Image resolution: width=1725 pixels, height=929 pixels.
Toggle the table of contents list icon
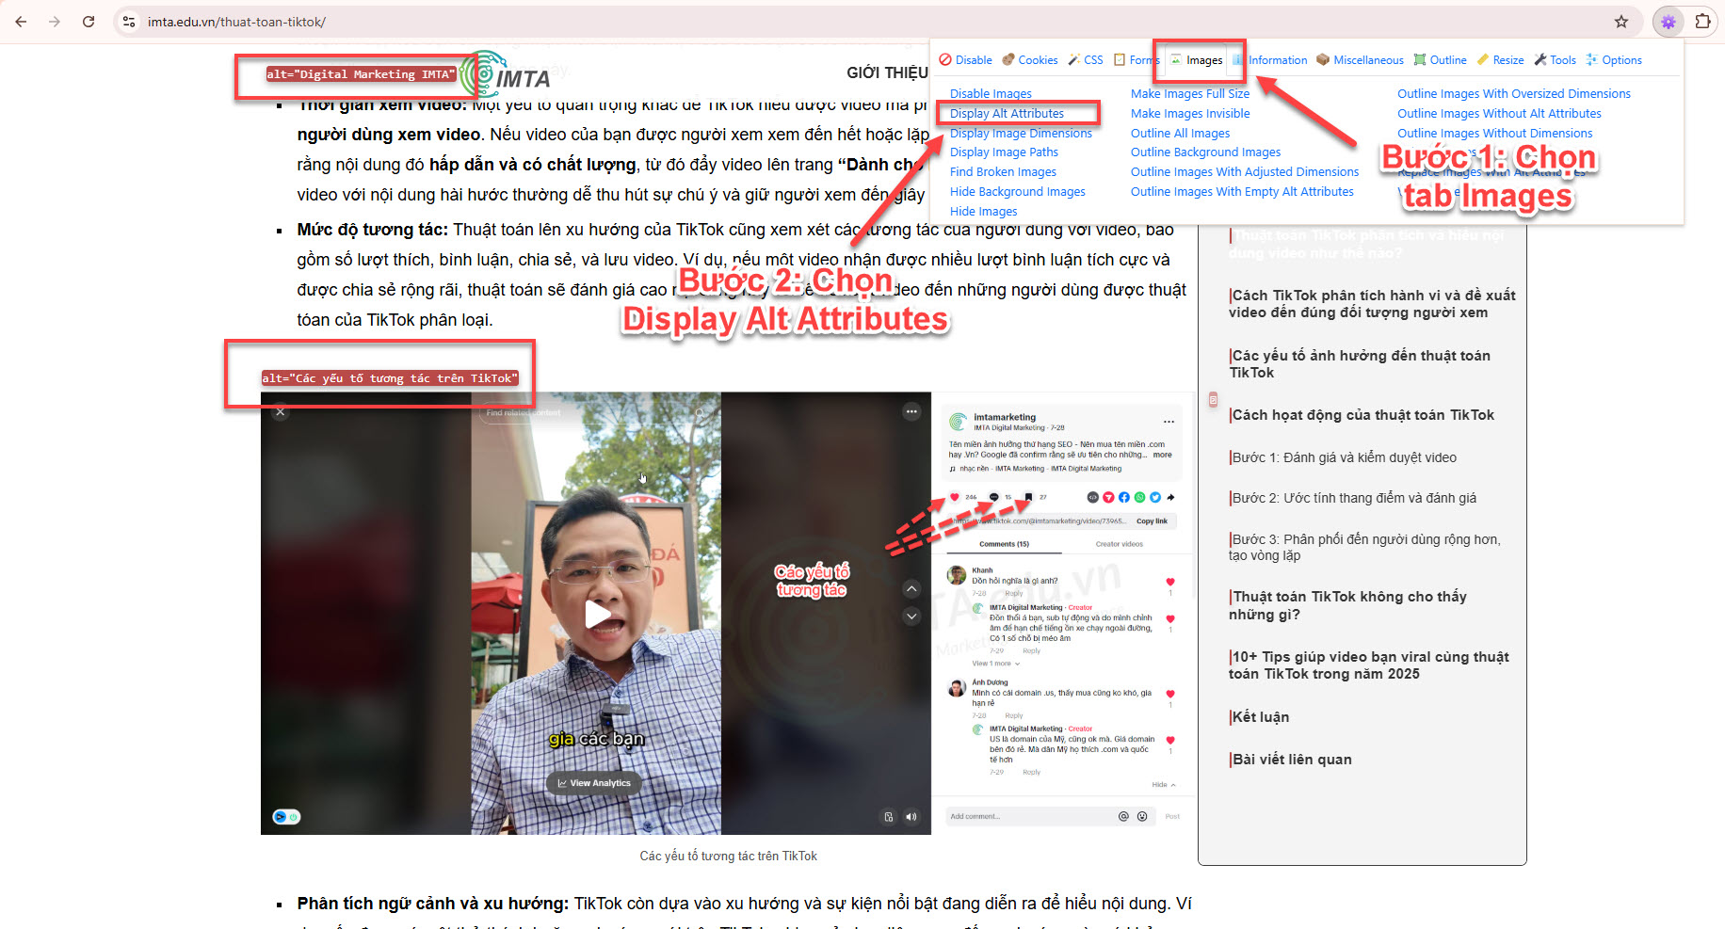click(x=1213, y=399)
